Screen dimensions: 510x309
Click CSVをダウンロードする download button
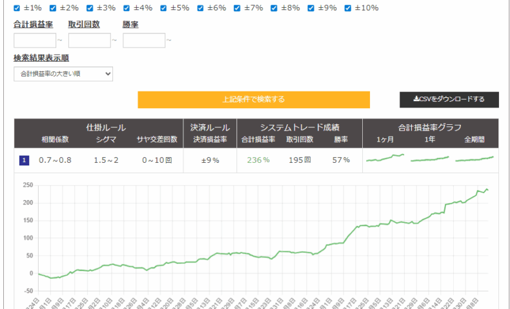pos(449,100)
